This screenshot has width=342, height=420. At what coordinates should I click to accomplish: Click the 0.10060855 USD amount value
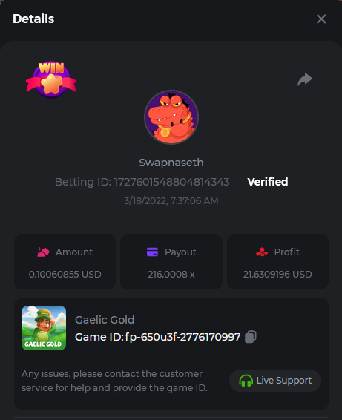(65, 275)
